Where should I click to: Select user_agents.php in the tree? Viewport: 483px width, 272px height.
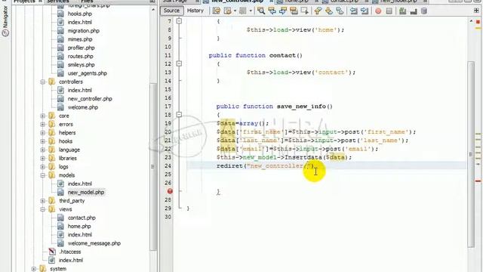coord(88,73)
